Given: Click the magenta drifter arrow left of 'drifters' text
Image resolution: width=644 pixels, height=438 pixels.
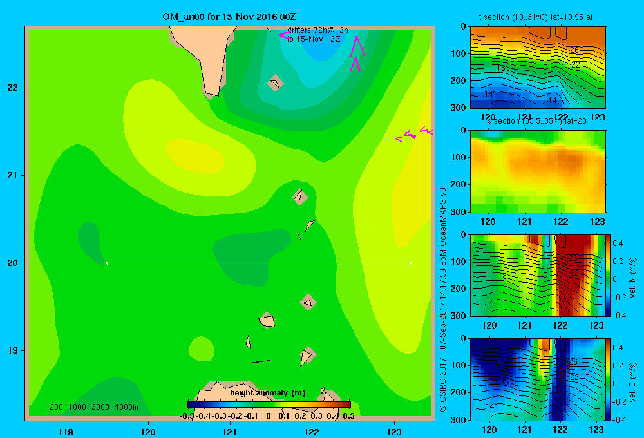Looking at the screenshot, I should tap(285, 35).
